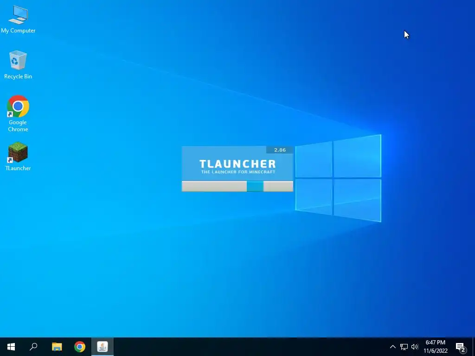Viewport: 475px width, 356px height.
Task: Select the Google Chrome desktop shortcut
Action: [x=18, y=114]
